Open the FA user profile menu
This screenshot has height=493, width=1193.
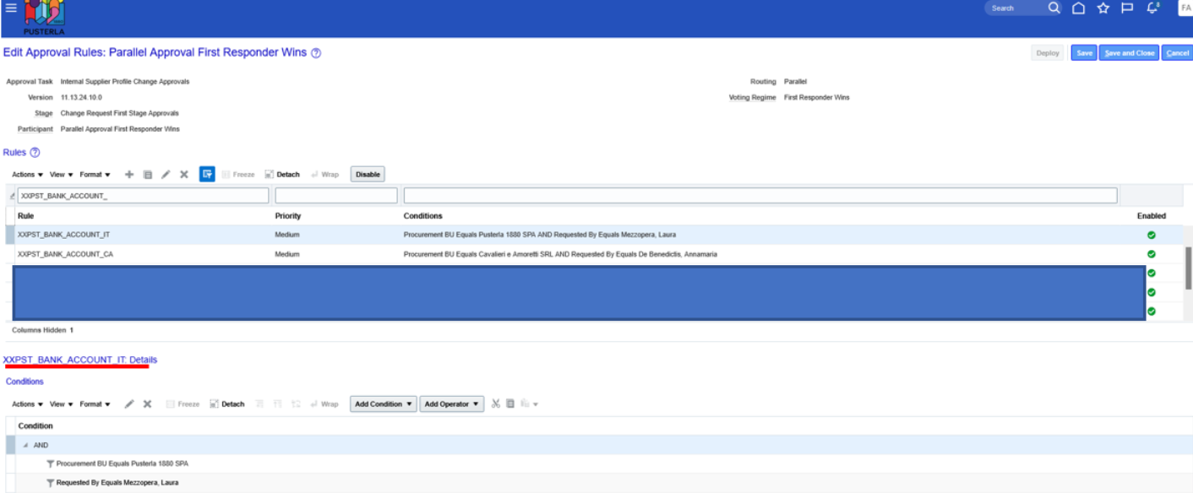click(x=1185, y=8)
